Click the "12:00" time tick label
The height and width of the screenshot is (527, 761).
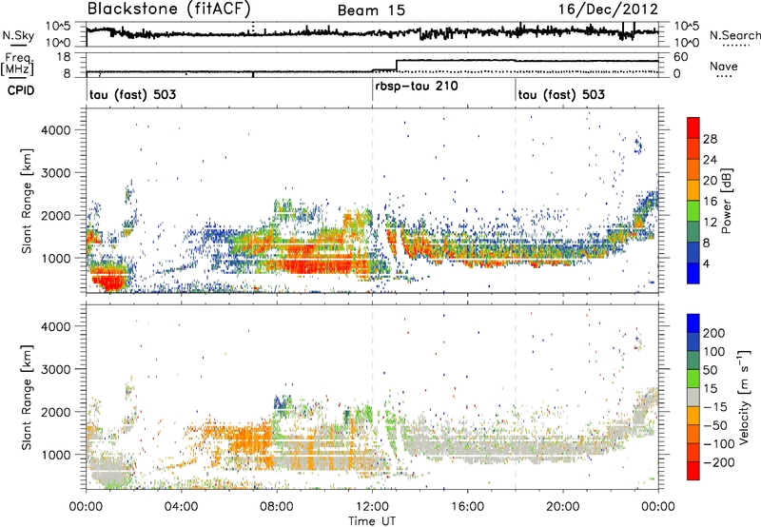(x=372, y=507)
